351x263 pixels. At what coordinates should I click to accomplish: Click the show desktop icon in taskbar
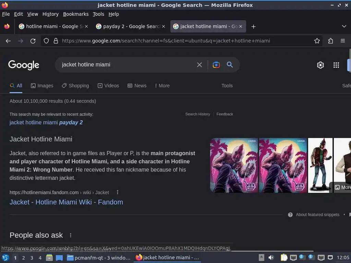pos(59,258)
